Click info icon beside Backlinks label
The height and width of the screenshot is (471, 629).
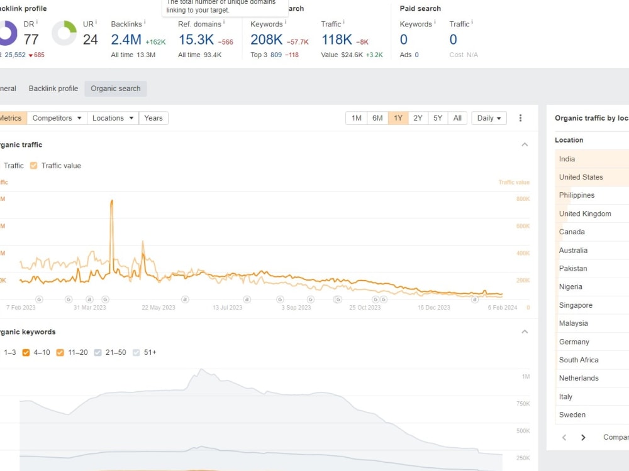tap(145, 22)
